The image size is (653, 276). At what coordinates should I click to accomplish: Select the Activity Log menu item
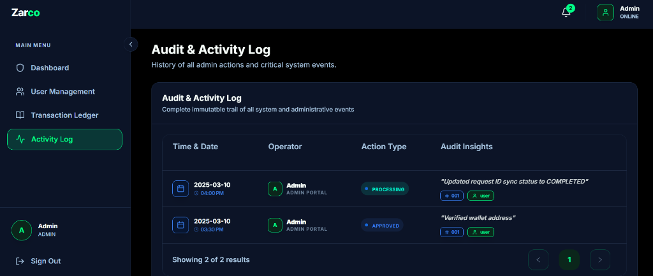tap(64, 140)
